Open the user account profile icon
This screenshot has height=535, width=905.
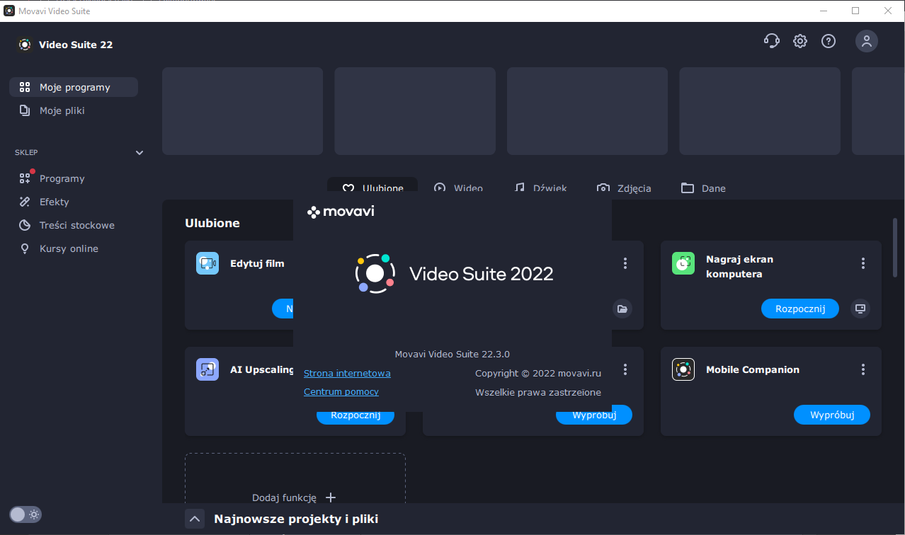click(867, 41)
